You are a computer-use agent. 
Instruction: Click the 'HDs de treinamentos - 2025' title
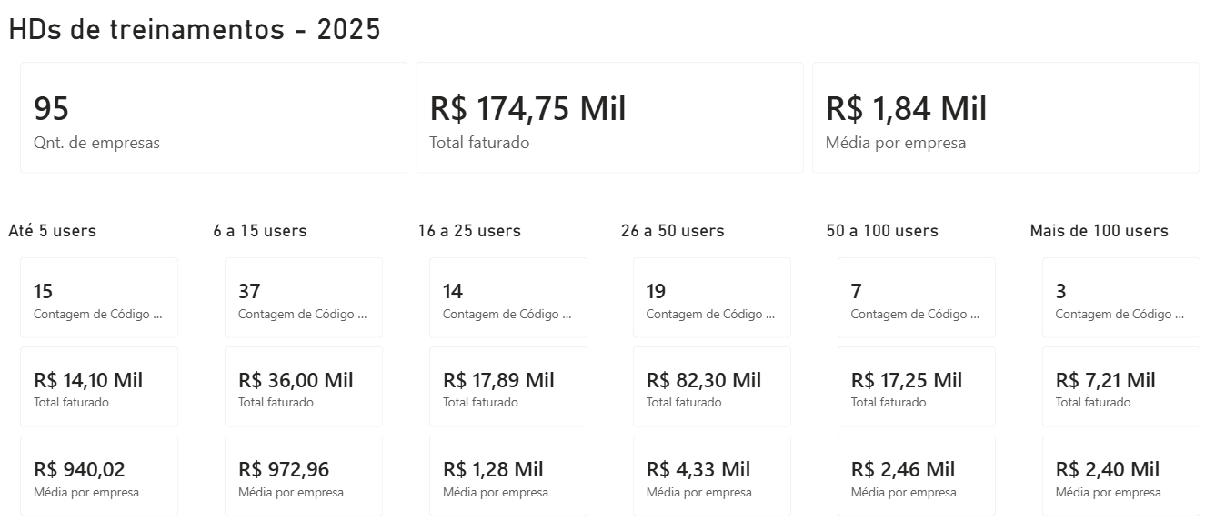(x=194, y=30)
